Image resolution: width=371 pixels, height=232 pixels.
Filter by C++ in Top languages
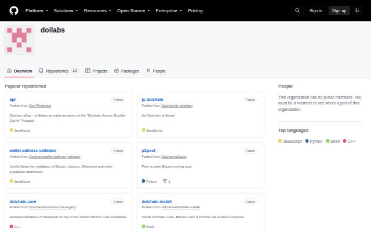[349, 141]
